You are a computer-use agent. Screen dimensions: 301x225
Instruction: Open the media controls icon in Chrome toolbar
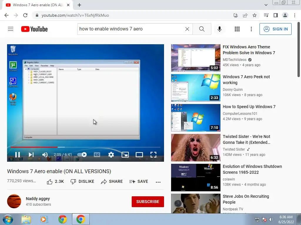point(266,15)
